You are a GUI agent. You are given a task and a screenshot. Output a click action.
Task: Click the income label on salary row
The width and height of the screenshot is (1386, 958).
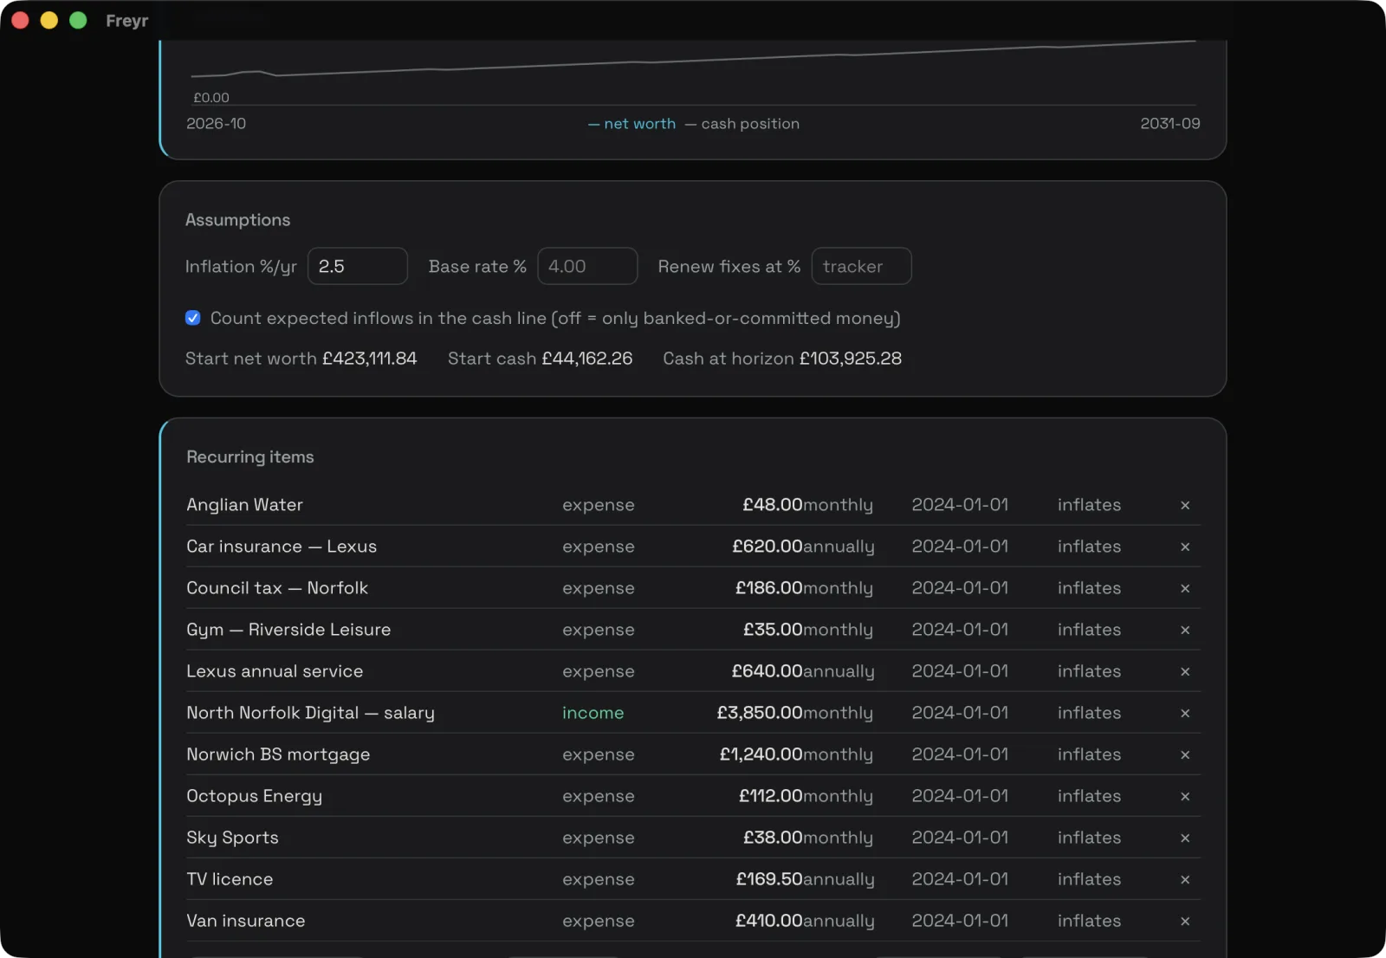[593, 713]
